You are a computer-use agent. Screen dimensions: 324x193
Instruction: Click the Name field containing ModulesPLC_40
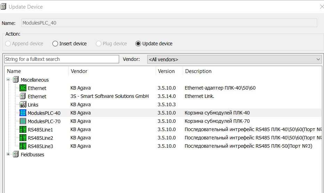[x=169, y=23]
